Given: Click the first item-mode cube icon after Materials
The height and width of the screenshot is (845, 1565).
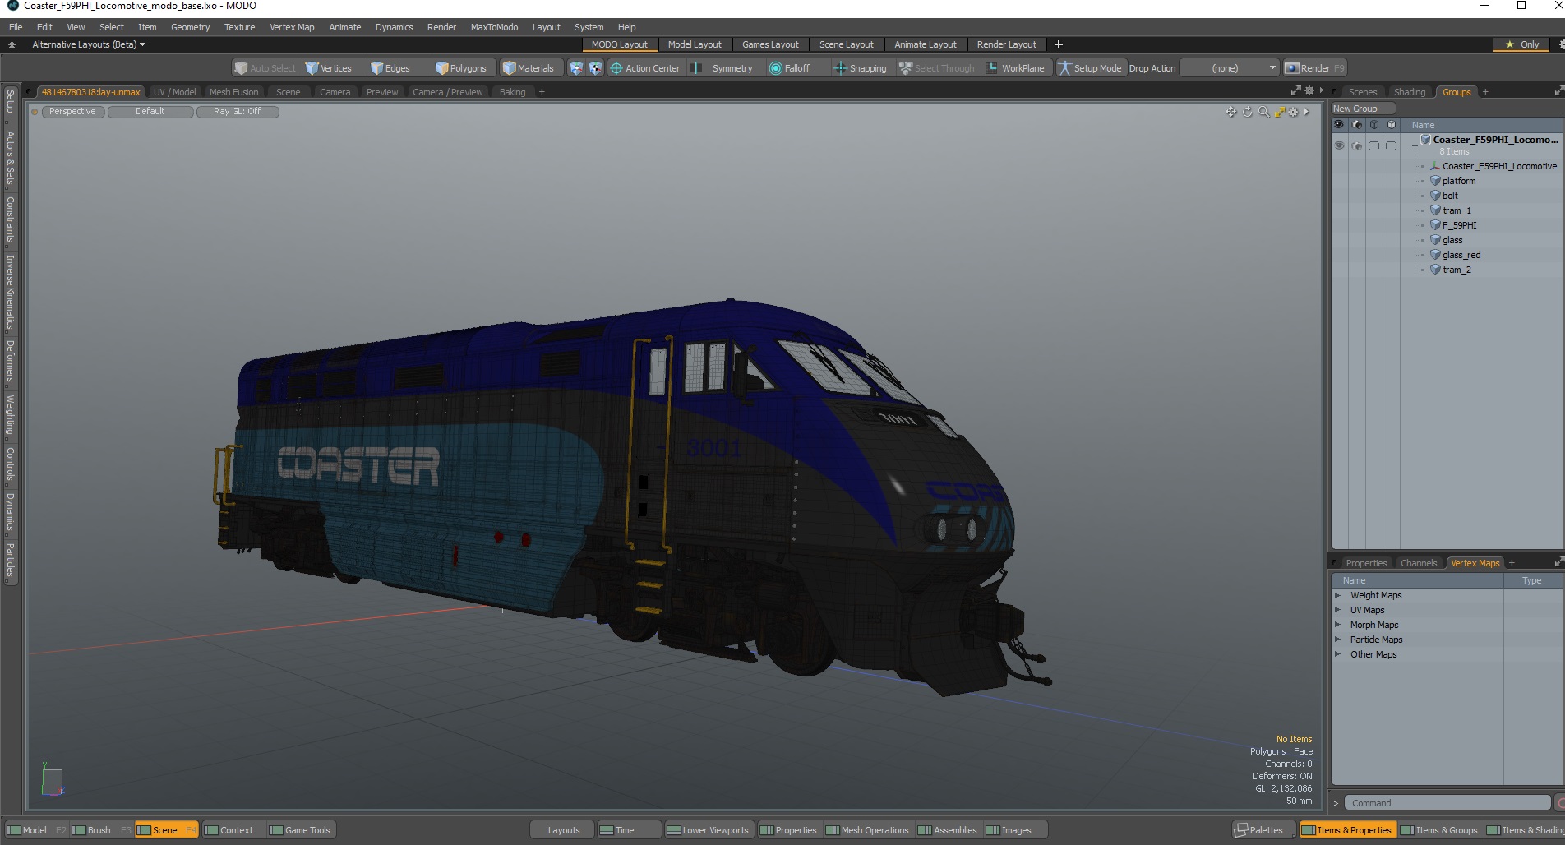Looking at the screenshot, I should [x=576, y=68].
